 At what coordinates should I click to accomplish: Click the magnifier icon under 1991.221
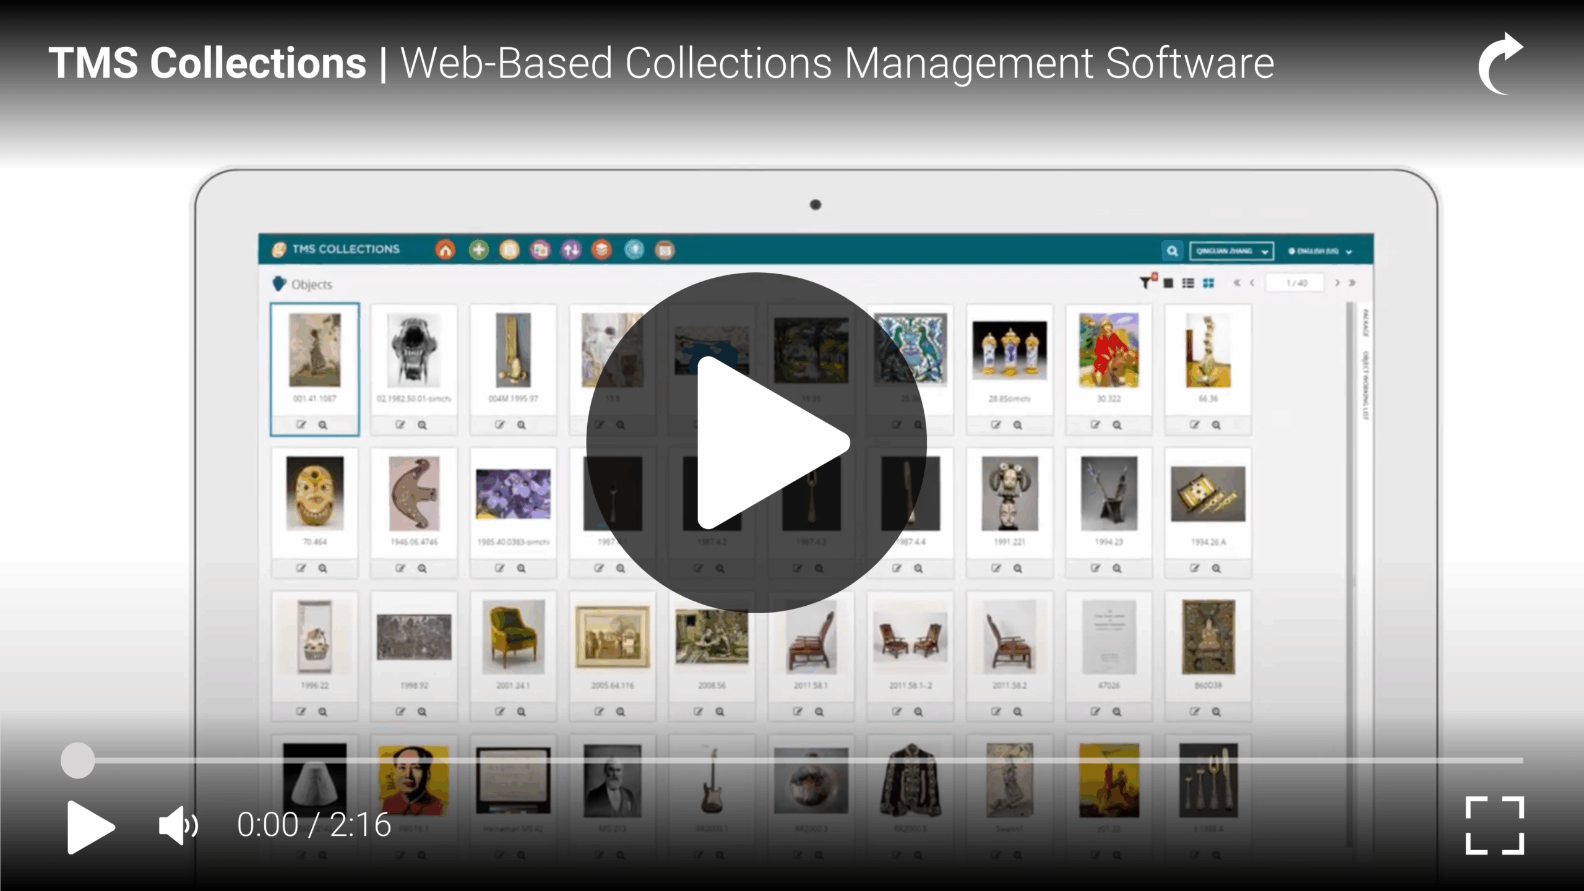pos(1018,569)
